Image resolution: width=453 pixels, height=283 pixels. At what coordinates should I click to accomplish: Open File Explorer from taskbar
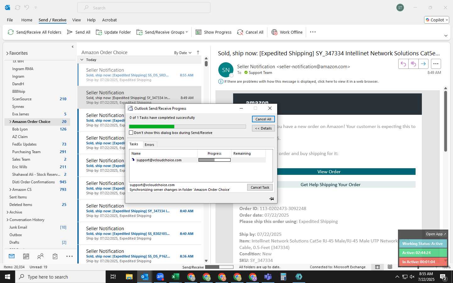pos(129,277)
